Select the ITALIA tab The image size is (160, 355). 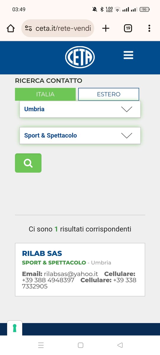[45, 94]
